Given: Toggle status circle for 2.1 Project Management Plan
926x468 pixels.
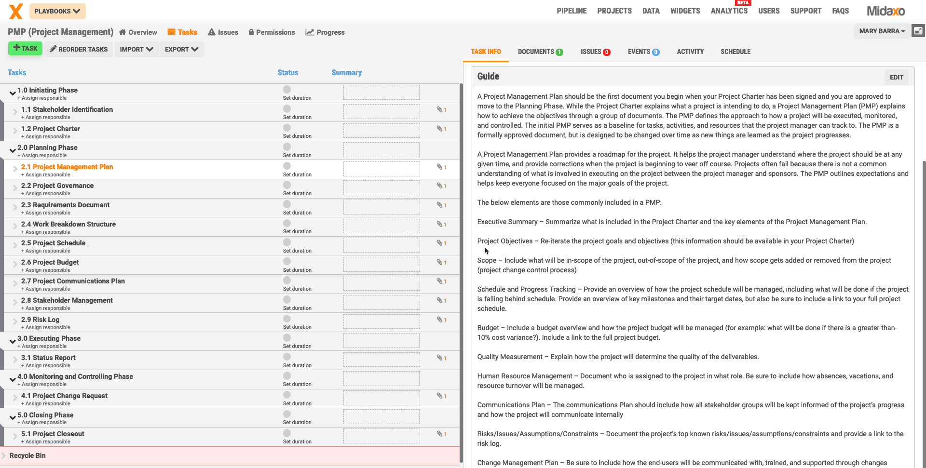Looking at the screenshot, I should pos(287,166).
